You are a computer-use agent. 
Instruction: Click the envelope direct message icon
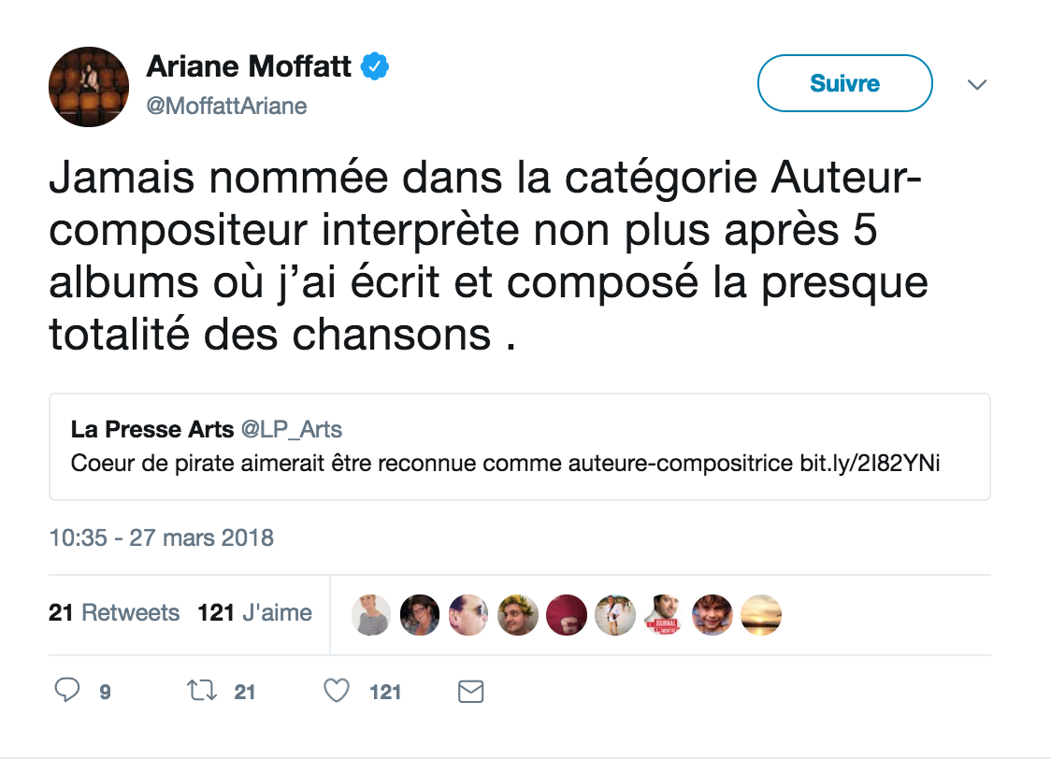(x=470, y=692)
